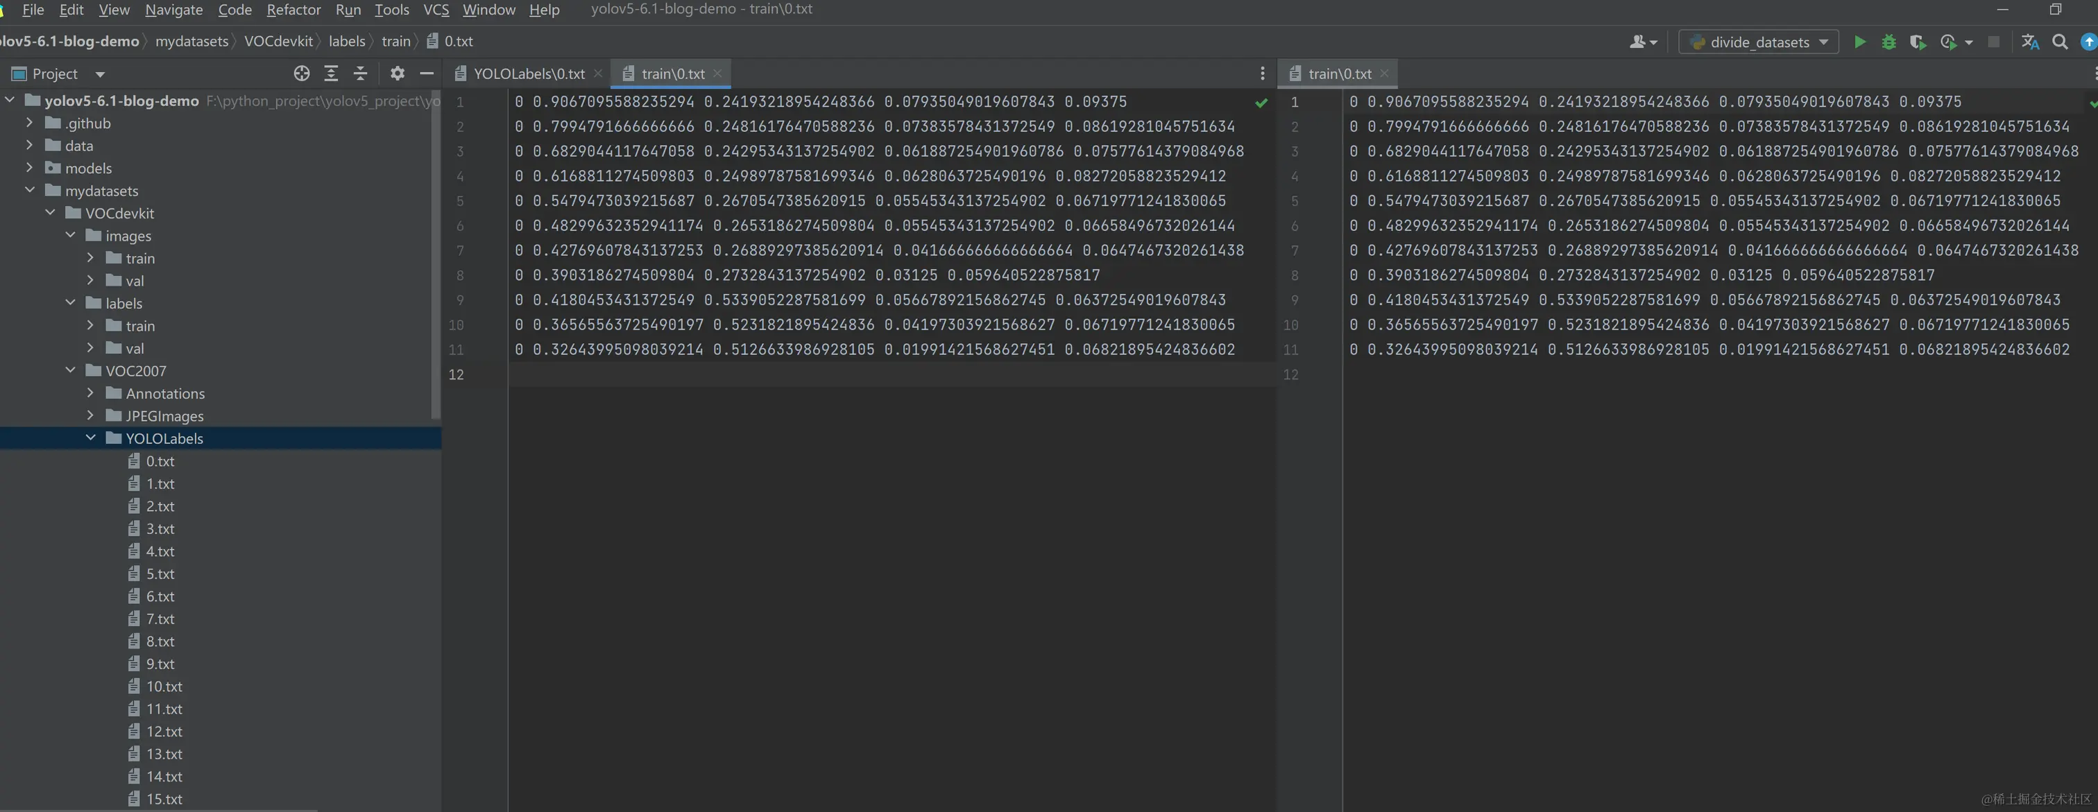Click Collapse All icon in Project panel
The width and height of the screenshot is (2098, 812).
360,74
